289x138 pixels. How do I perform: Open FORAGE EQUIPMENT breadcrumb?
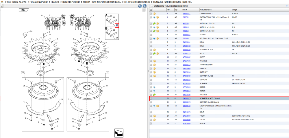(x=39, y=2)
